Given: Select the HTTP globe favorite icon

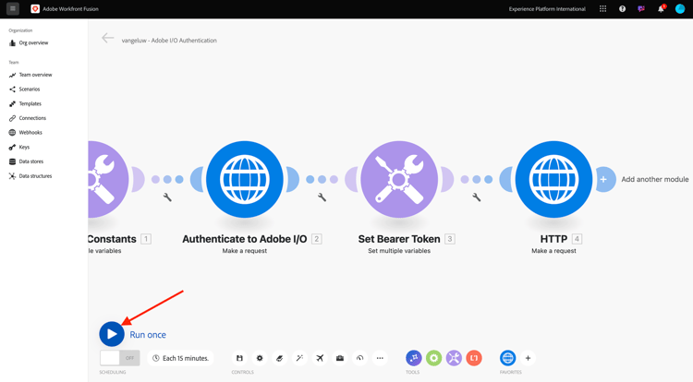Looking at the screenshot, I should (508, 358).
